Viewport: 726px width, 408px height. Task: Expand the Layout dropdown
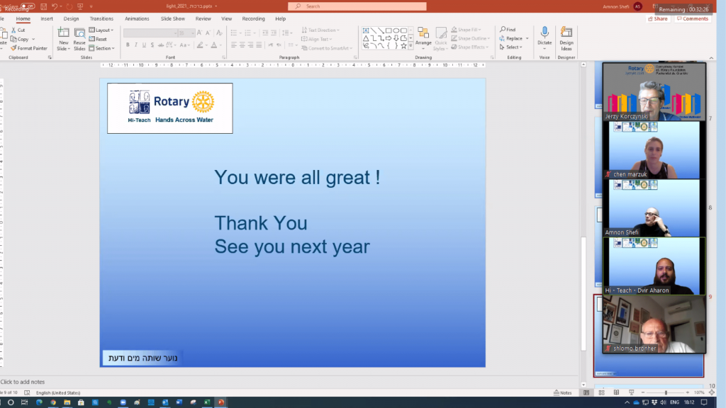(102, 30)
